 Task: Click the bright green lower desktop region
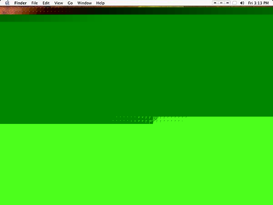tap(136, 164)
